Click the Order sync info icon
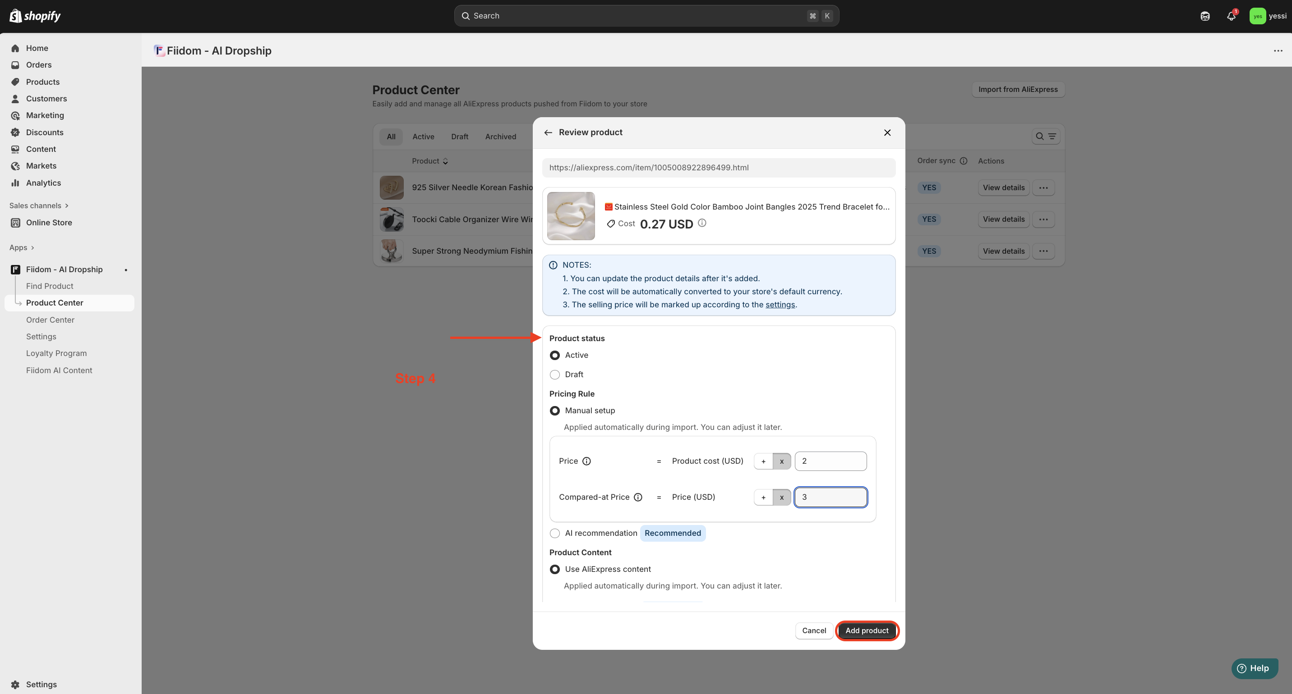The width and height of the screenshot is (1292, 694). [x=964, y=161]
